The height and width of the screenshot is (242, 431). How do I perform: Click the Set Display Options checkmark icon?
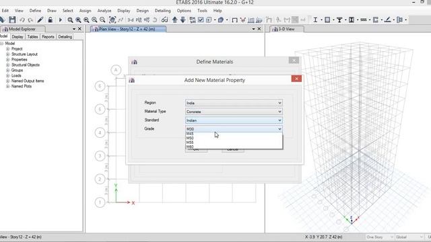pos(201,19)
